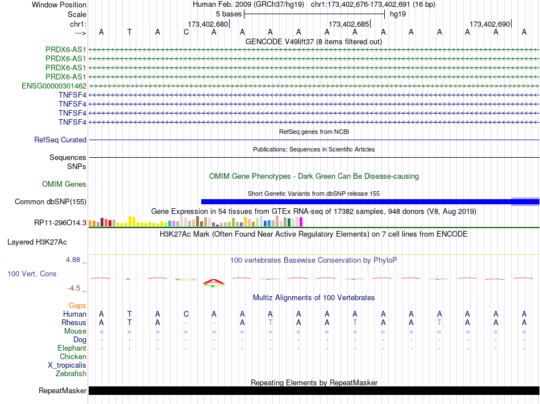Click the Layered H3K27Ac track label
The image size is (540, 404).
[37, 242]
